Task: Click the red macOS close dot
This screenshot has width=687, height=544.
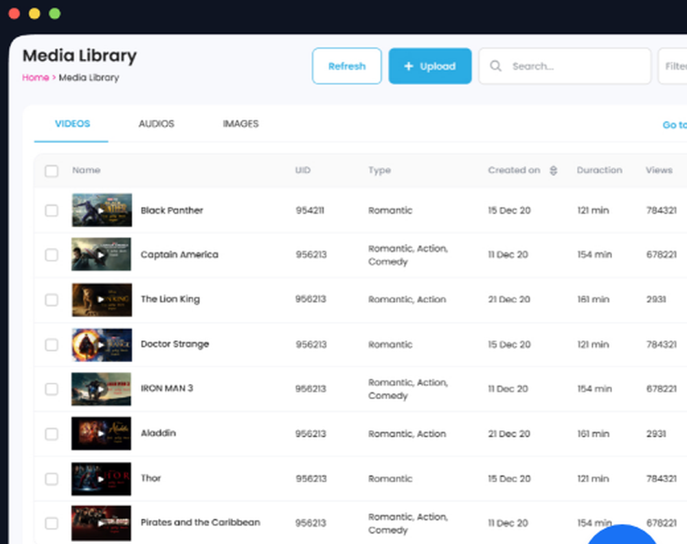Action: tap(14, 14)
